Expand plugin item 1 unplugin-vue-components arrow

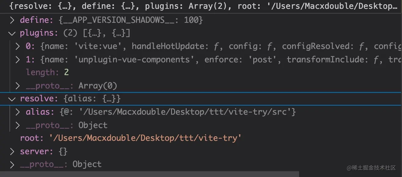(x=18, y=60)
